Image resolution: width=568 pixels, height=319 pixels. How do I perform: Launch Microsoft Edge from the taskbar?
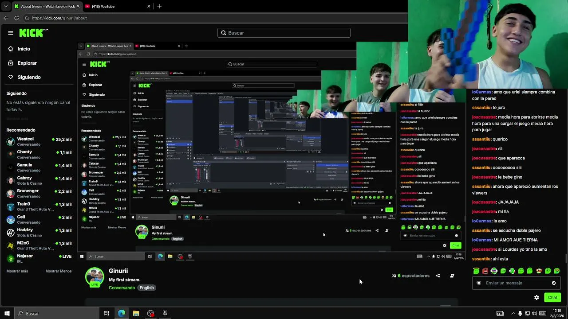[122, 313]
